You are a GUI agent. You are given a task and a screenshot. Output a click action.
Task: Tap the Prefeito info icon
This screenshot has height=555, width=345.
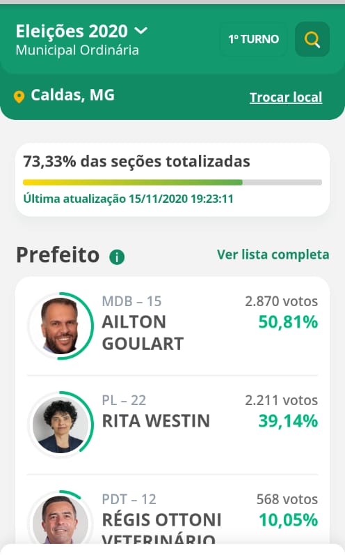click(117, 257)
